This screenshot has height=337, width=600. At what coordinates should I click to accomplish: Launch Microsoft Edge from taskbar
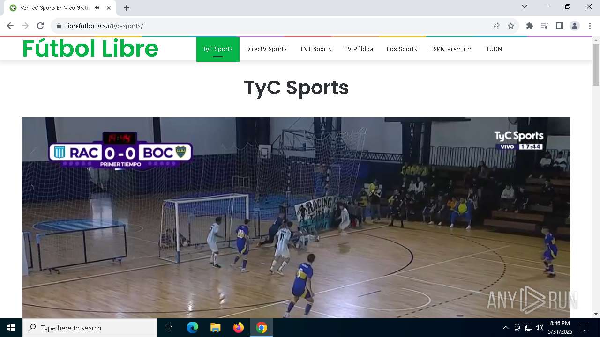tap(193, 328)
